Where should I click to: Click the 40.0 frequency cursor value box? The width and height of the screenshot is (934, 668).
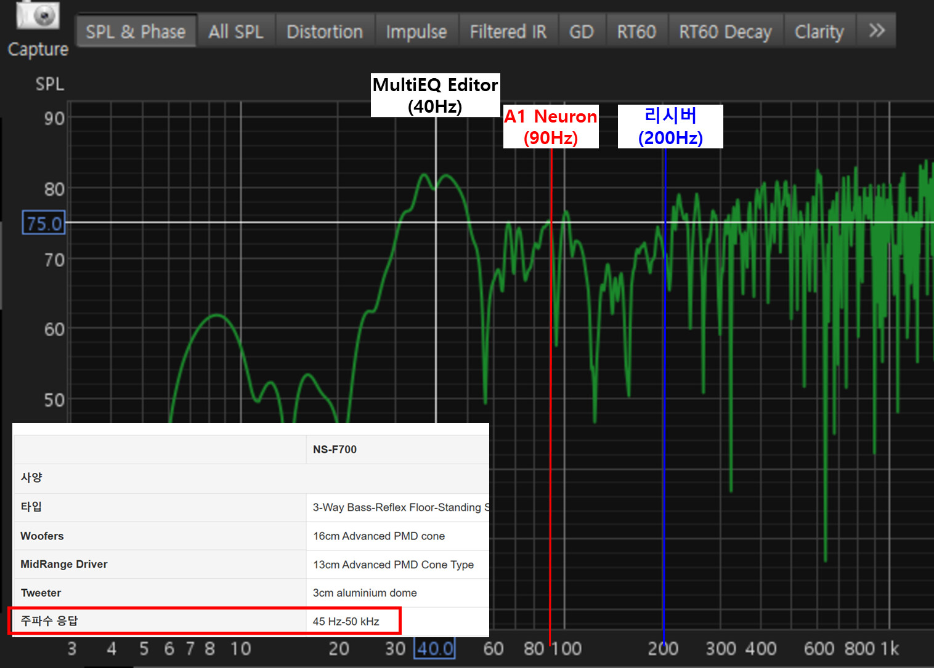(x=435, y=648)
